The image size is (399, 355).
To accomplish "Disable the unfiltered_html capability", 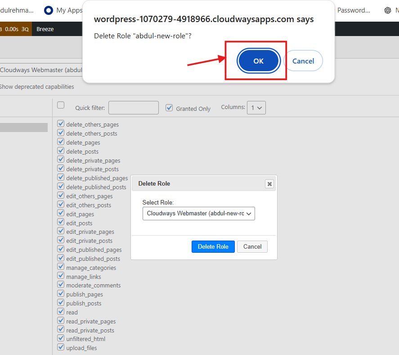I will click(61, 338).
